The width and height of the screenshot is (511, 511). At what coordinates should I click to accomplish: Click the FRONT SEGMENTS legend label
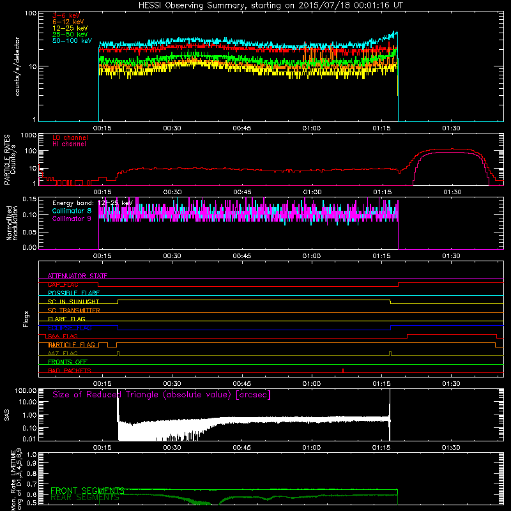pyautogui.click(x=88, y=491)
